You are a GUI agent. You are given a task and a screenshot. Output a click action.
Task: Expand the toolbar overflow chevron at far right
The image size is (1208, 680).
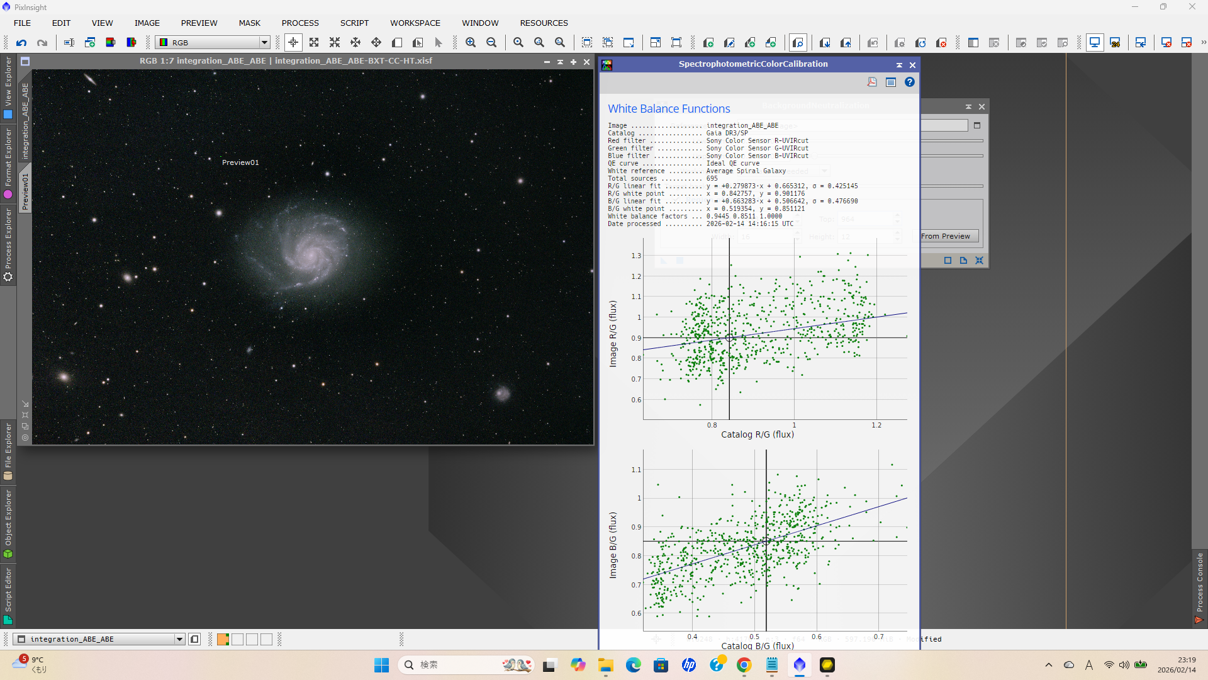[1203, 43]
